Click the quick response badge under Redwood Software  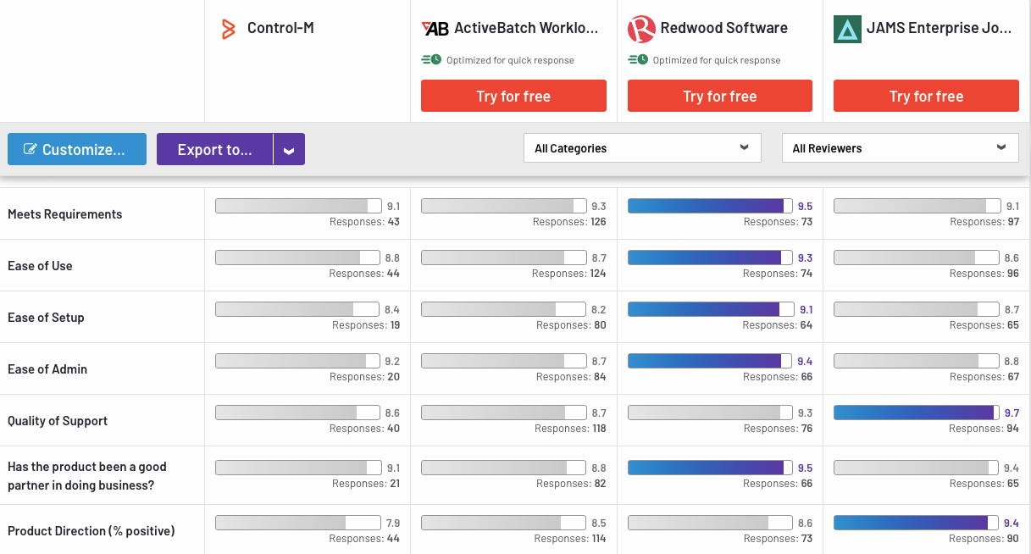pos(635,59)
